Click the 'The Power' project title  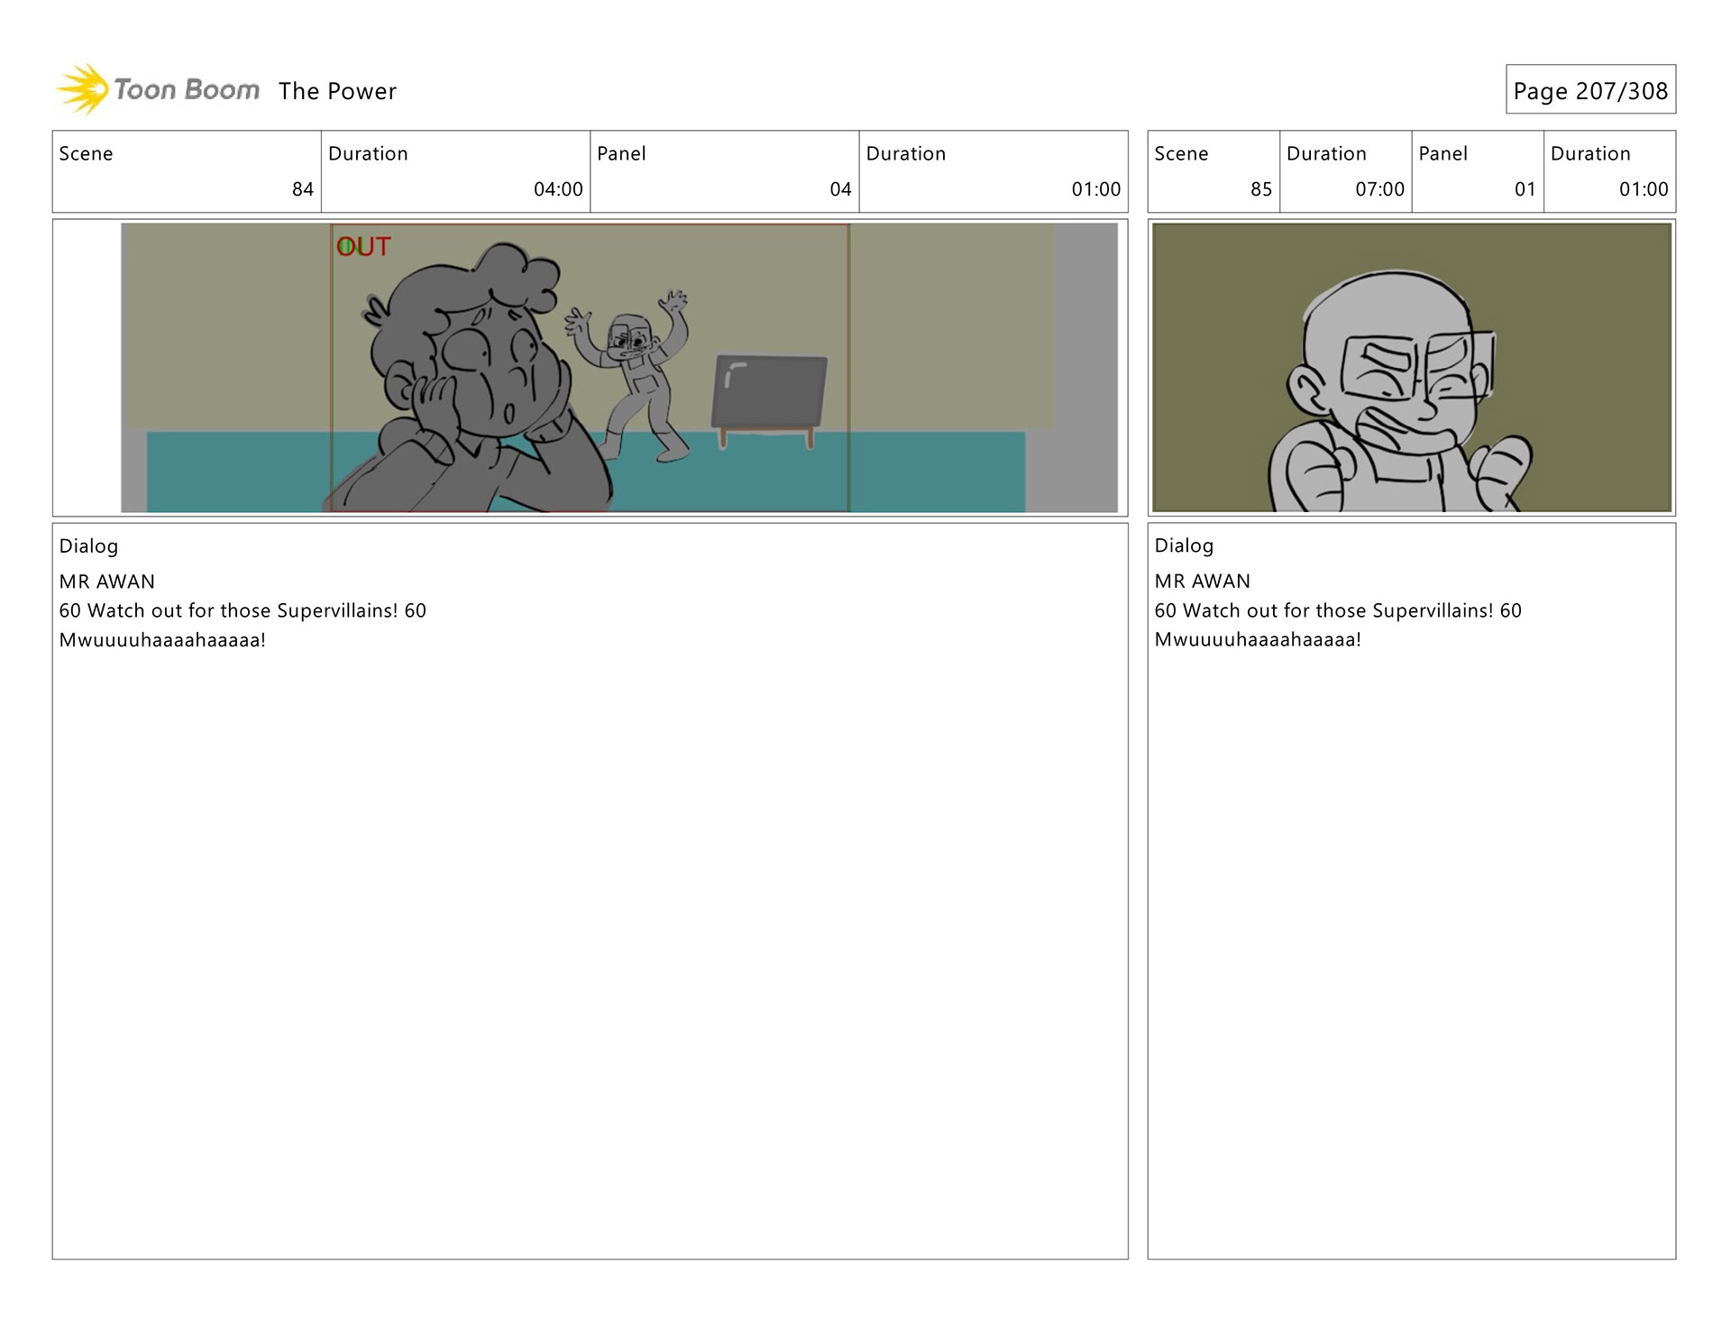(x=337, y=91)
